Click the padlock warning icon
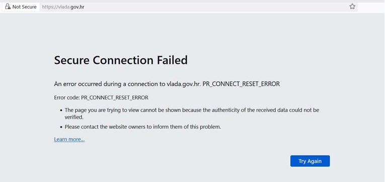 pos(8,7)
